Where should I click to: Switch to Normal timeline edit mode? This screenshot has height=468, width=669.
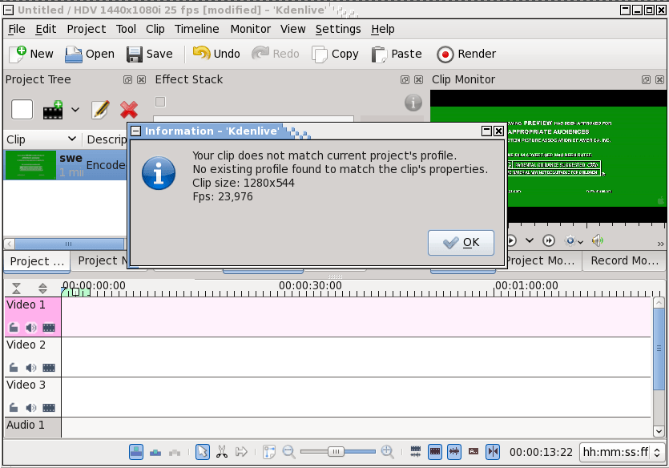136,451
